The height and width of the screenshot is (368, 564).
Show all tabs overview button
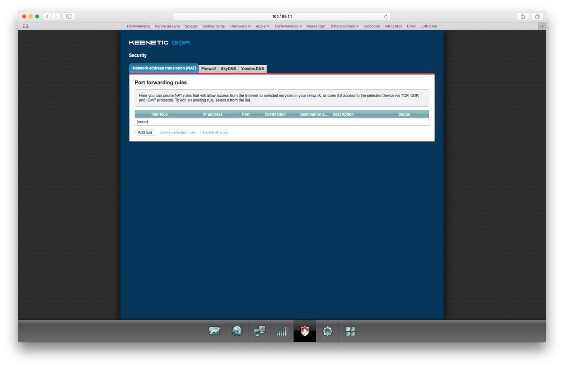click(x=537, y=17)
